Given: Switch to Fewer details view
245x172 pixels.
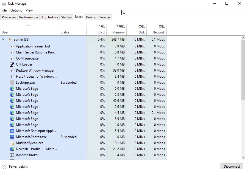Looking at the screenshot, I should [15, 167].
